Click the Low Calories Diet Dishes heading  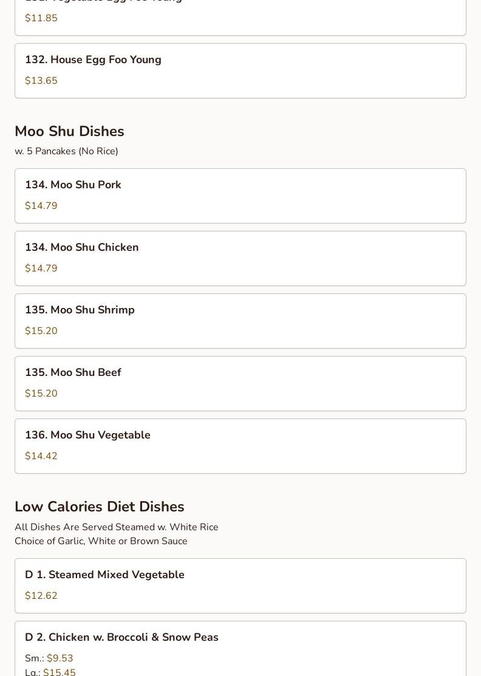[x=100, y=507]
